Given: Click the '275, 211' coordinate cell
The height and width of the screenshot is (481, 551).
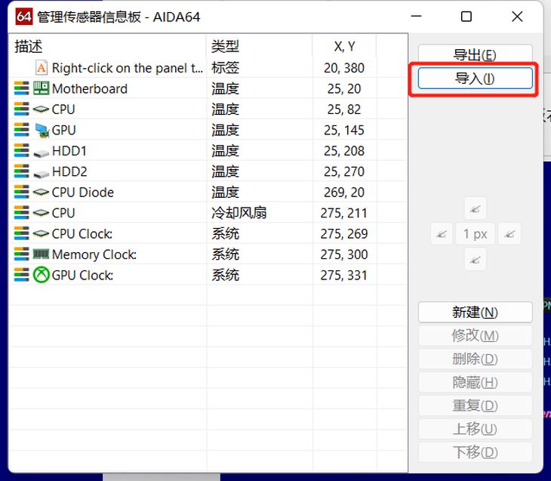Looking at the screenshot, I should tap(344, 213).
